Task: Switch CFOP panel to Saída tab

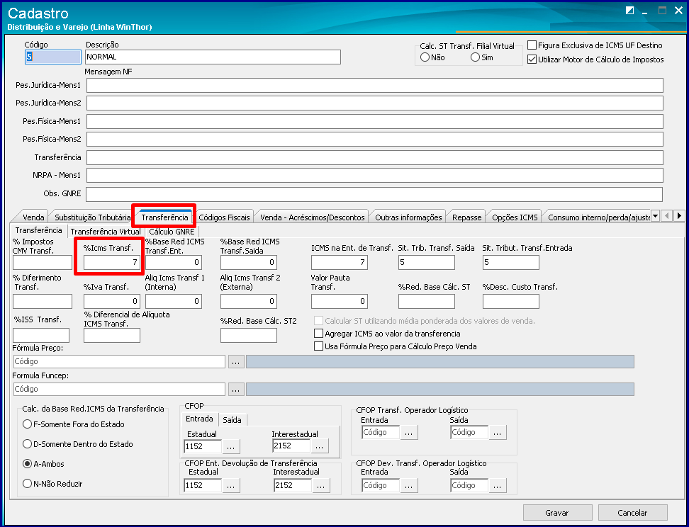Action: click(x=232, y=420)
